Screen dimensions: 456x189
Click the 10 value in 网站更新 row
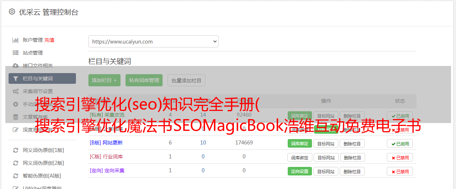[x=203, y=143]
